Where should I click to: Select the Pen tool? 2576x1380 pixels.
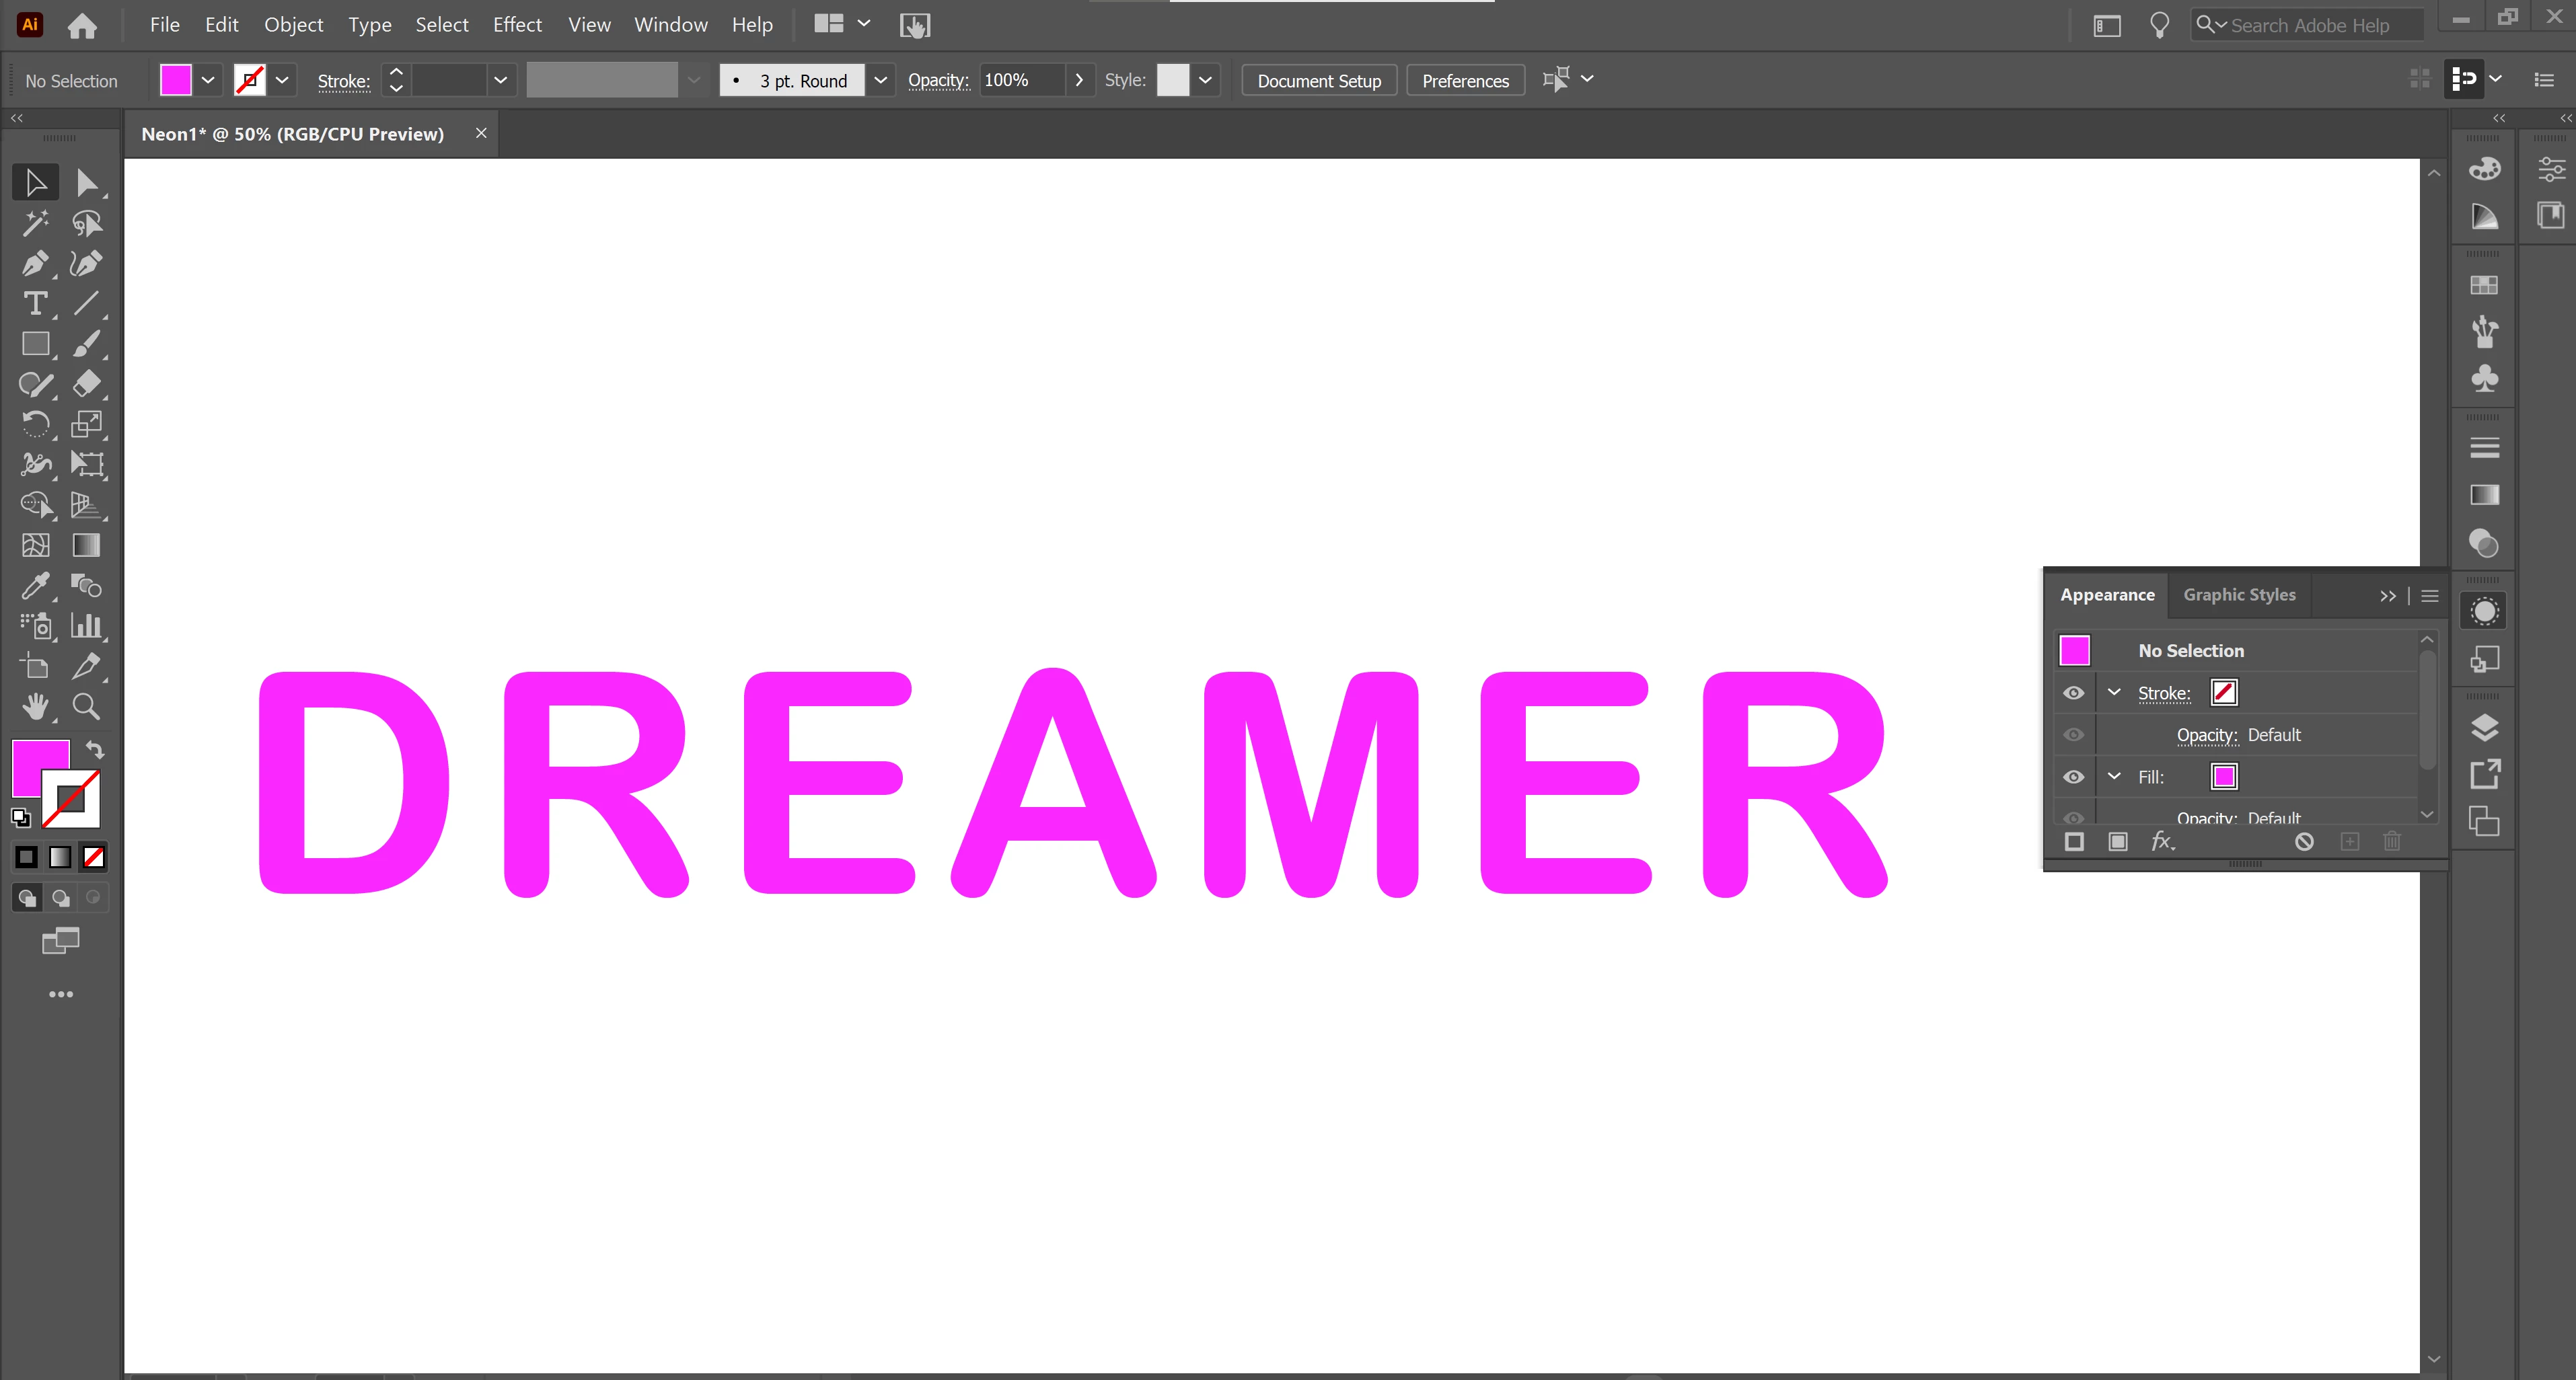(35, 264)
